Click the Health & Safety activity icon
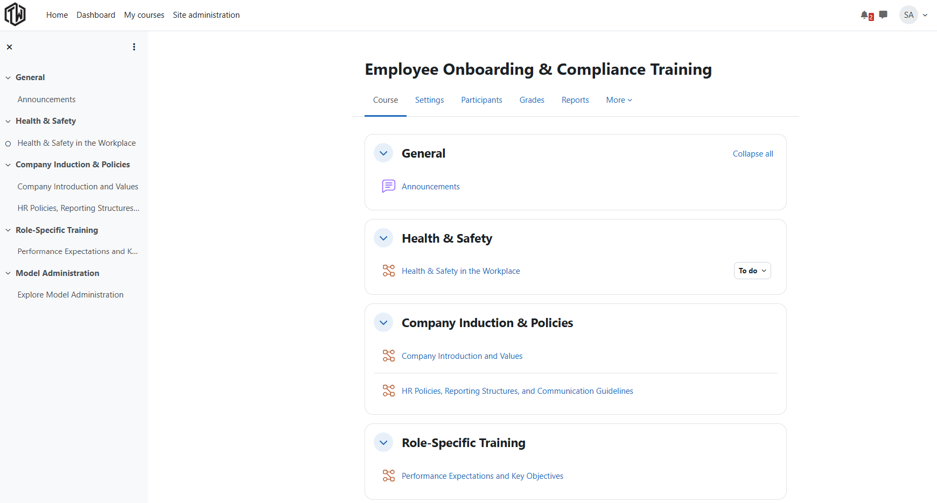 click(x=388, y=271)
